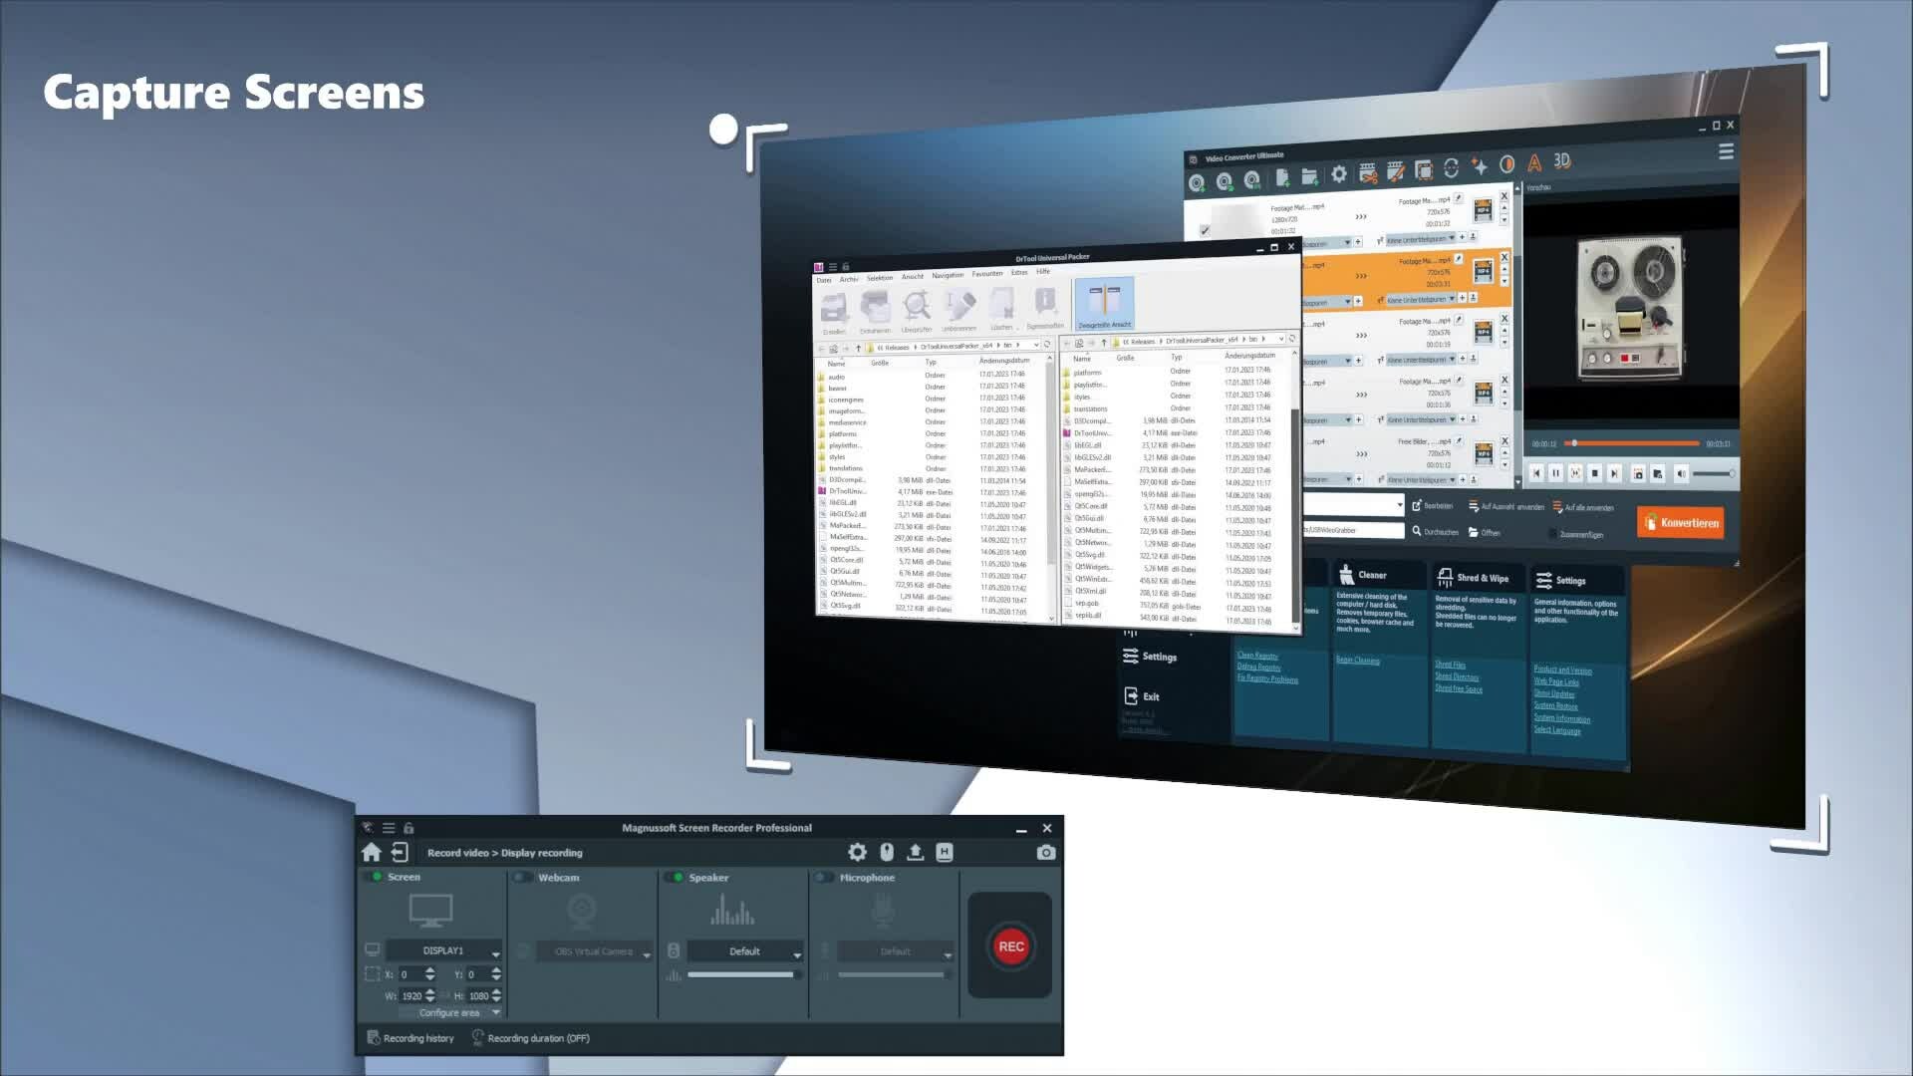Open the DISPLAY1 dropdown
1913x1076 pixels.
click(x=444, y=951)
